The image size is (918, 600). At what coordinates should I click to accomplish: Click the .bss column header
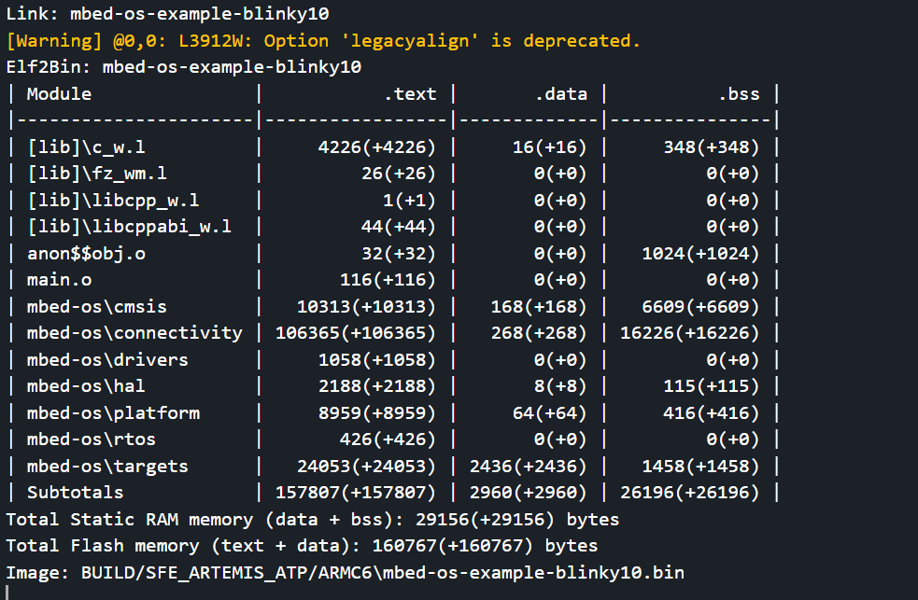739,93
